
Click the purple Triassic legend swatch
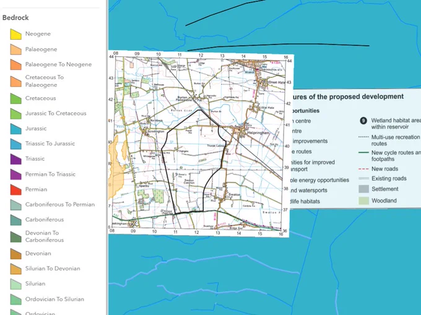click(16, 159)
